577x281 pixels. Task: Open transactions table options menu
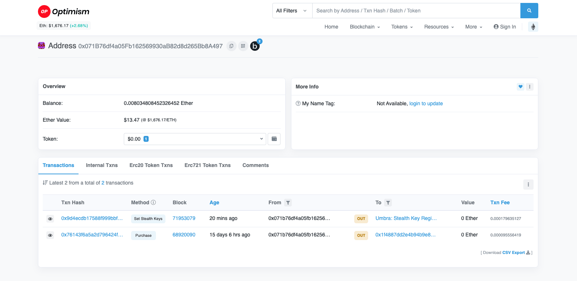coord(528,185)
